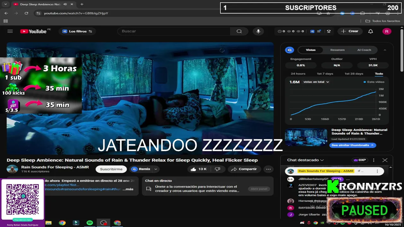The height and width of the screenshot is (227, 404).
Task: Like the video with 13 K thumbs up
Action: (199, 169)
